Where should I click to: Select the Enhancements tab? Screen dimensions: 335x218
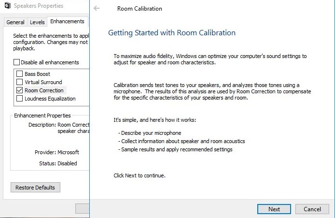tap(67, 22)
